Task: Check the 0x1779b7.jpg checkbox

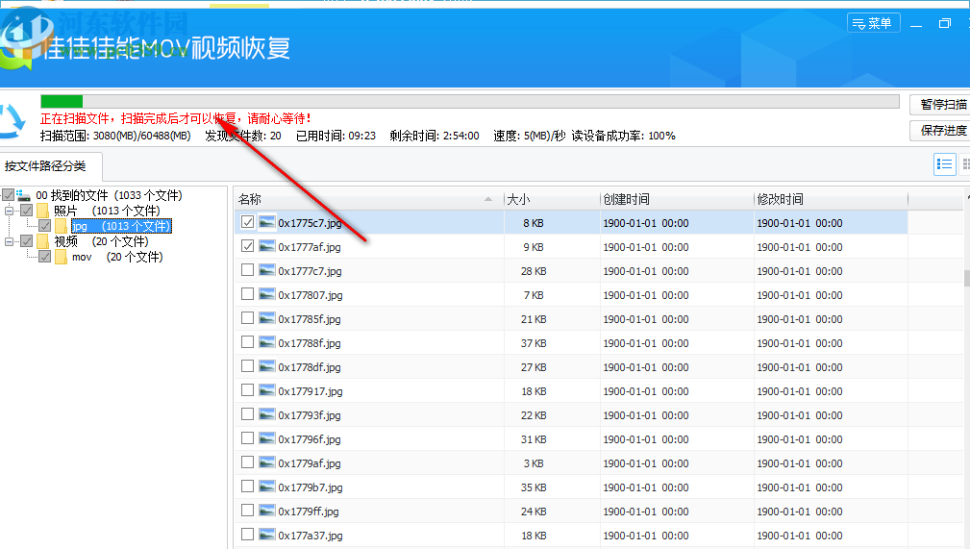Action: (x=247, y=487)
